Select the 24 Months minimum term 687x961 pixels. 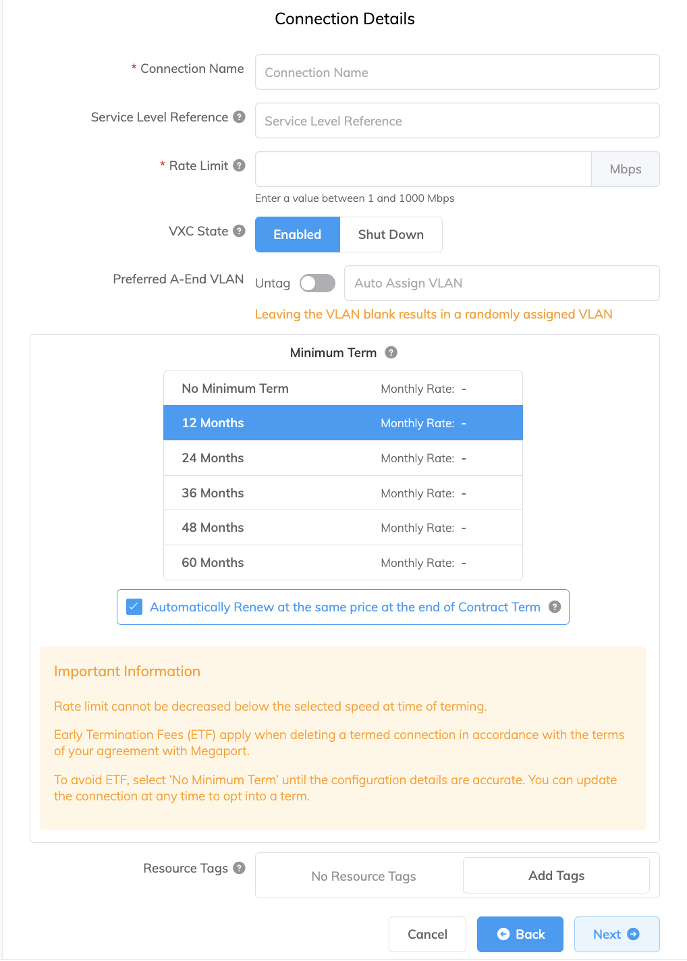click(x=343, y=458)
